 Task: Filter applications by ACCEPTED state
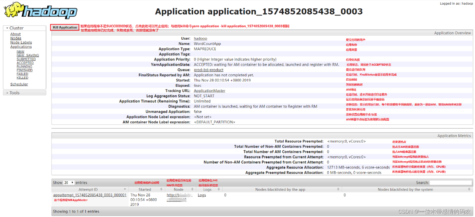tap(25, 63)
